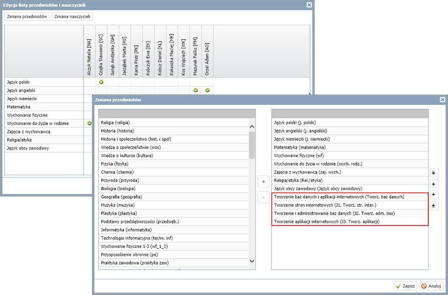Select Tworzenie stron internetowych (J1. Tworz. str. inter.)

(x=350, y=205)
